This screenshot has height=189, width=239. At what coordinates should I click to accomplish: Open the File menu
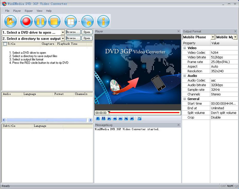7,11
